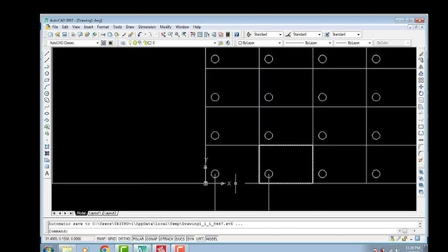Open the ByLayer linetype dropdown
448x252 pixels.
tap(330, 43)
